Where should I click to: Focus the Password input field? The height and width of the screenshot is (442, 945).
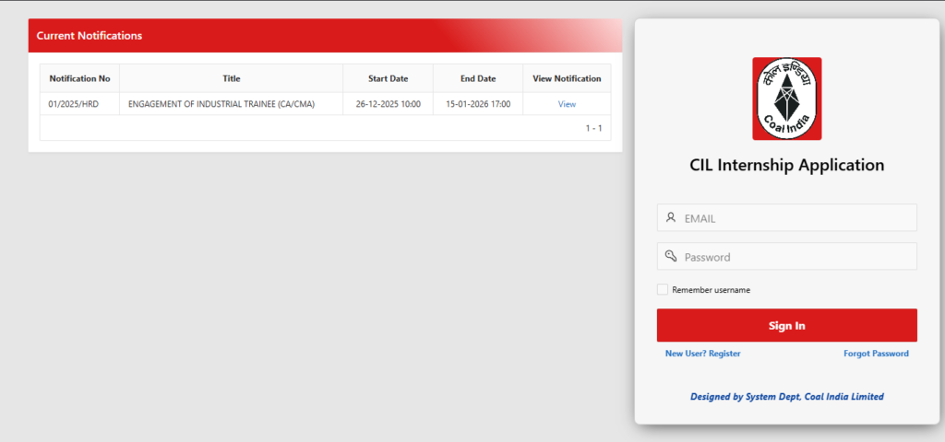[x=794, y=257]
